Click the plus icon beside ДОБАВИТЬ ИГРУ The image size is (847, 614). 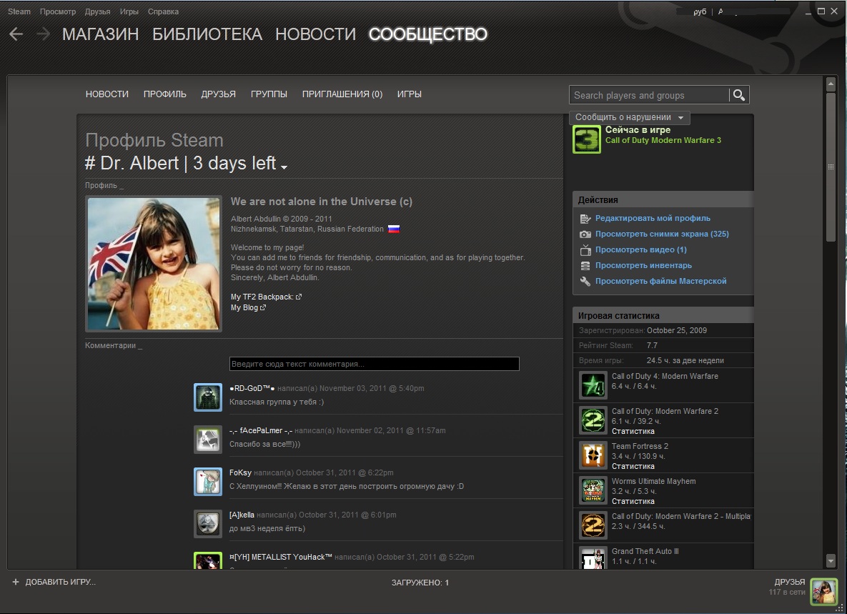coord(16,582)
